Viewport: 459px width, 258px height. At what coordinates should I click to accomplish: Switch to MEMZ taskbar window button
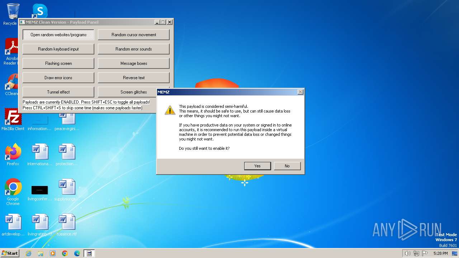[89, 253]
